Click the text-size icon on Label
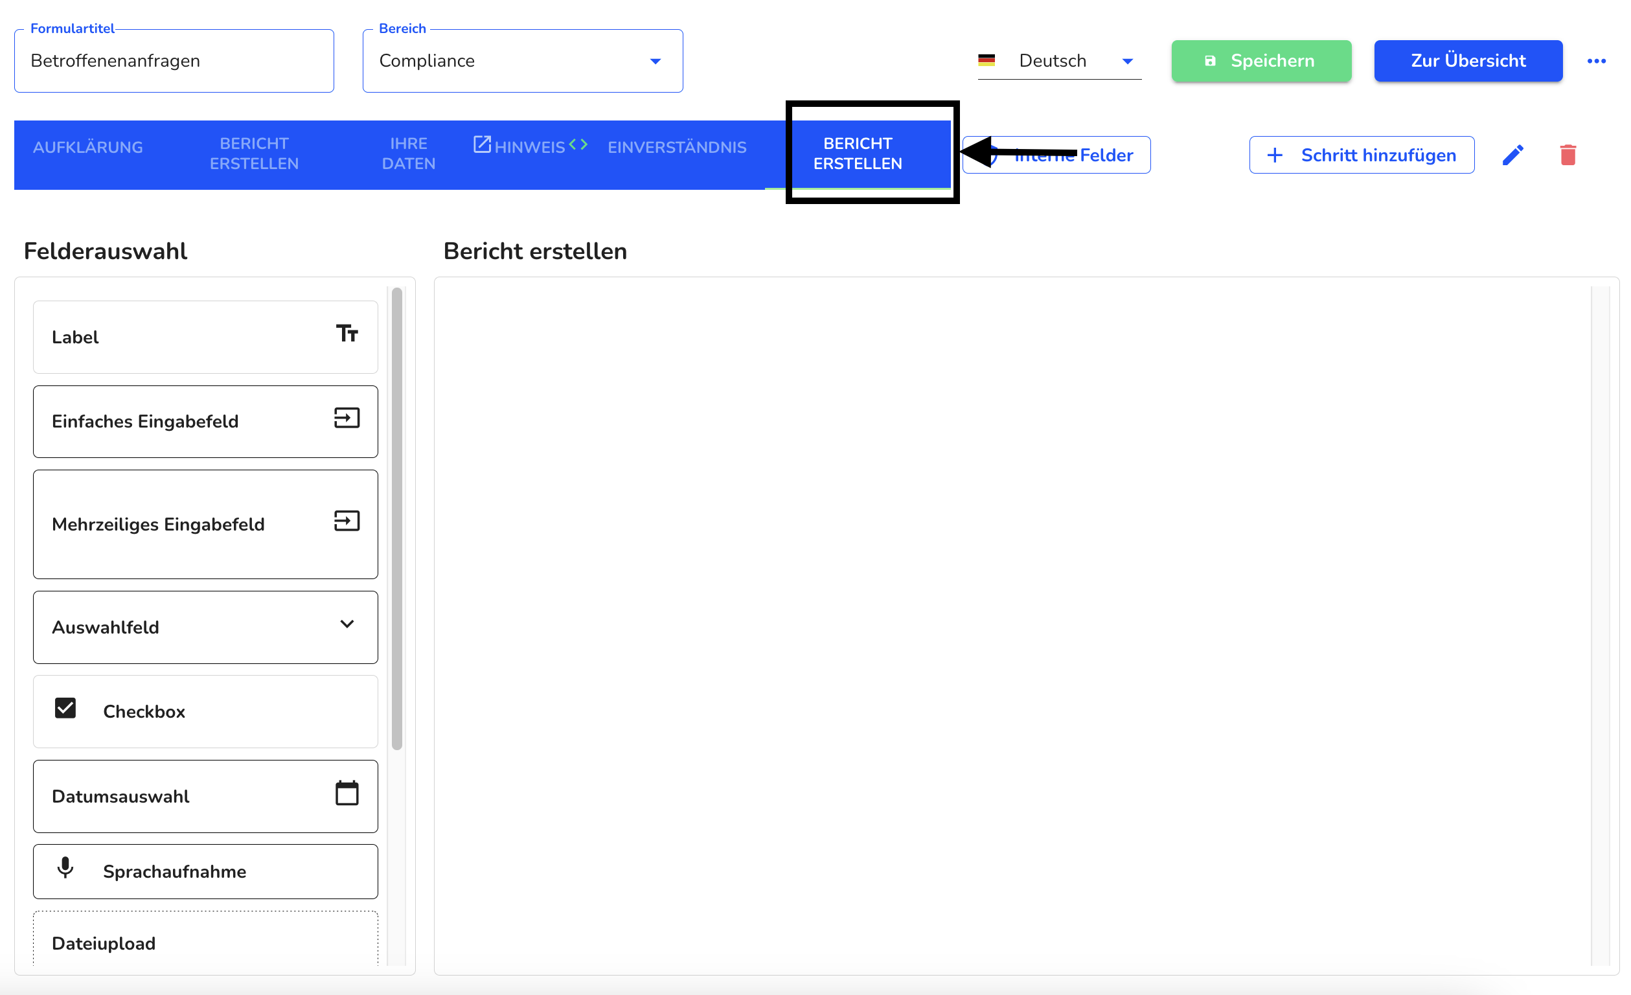 coord(347,333)
